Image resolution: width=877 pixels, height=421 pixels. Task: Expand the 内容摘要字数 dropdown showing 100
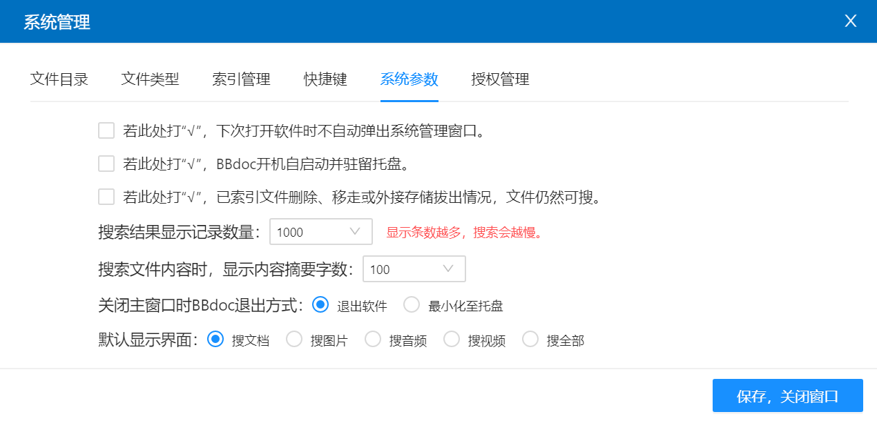[414, 269]
